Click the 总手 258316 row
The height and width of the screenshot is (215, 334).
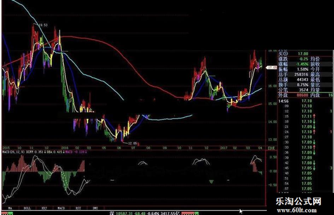click(293, 74)
